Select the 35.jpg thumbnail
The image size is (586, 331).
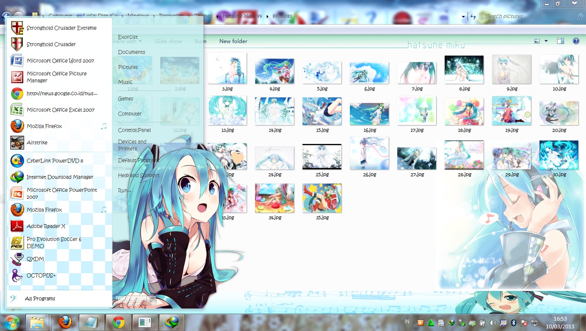tap(322, 198)
